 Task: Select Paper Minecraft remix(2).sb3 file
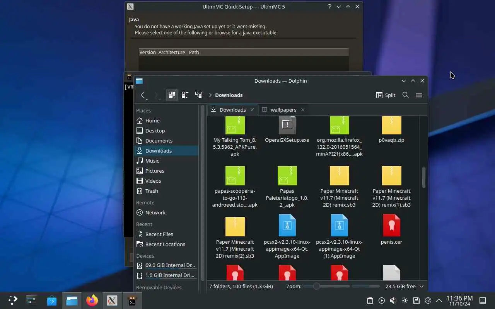[x=235, y=237]
